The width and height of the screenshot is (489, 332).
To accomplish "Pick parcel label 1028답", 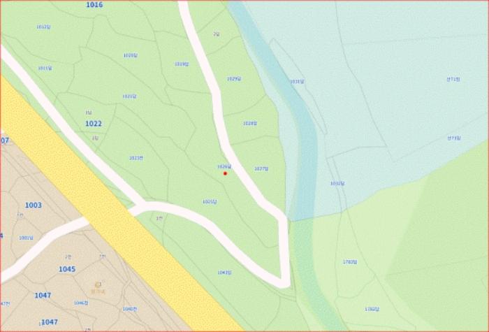I will 250,123.
